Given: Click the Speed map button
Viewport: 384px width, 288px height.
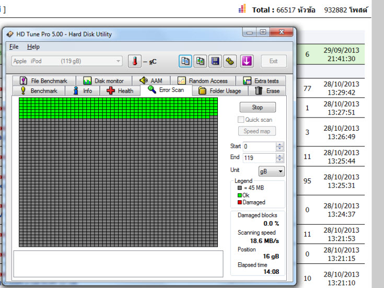Looking at the screenshot, I should [x=258, y=131].
